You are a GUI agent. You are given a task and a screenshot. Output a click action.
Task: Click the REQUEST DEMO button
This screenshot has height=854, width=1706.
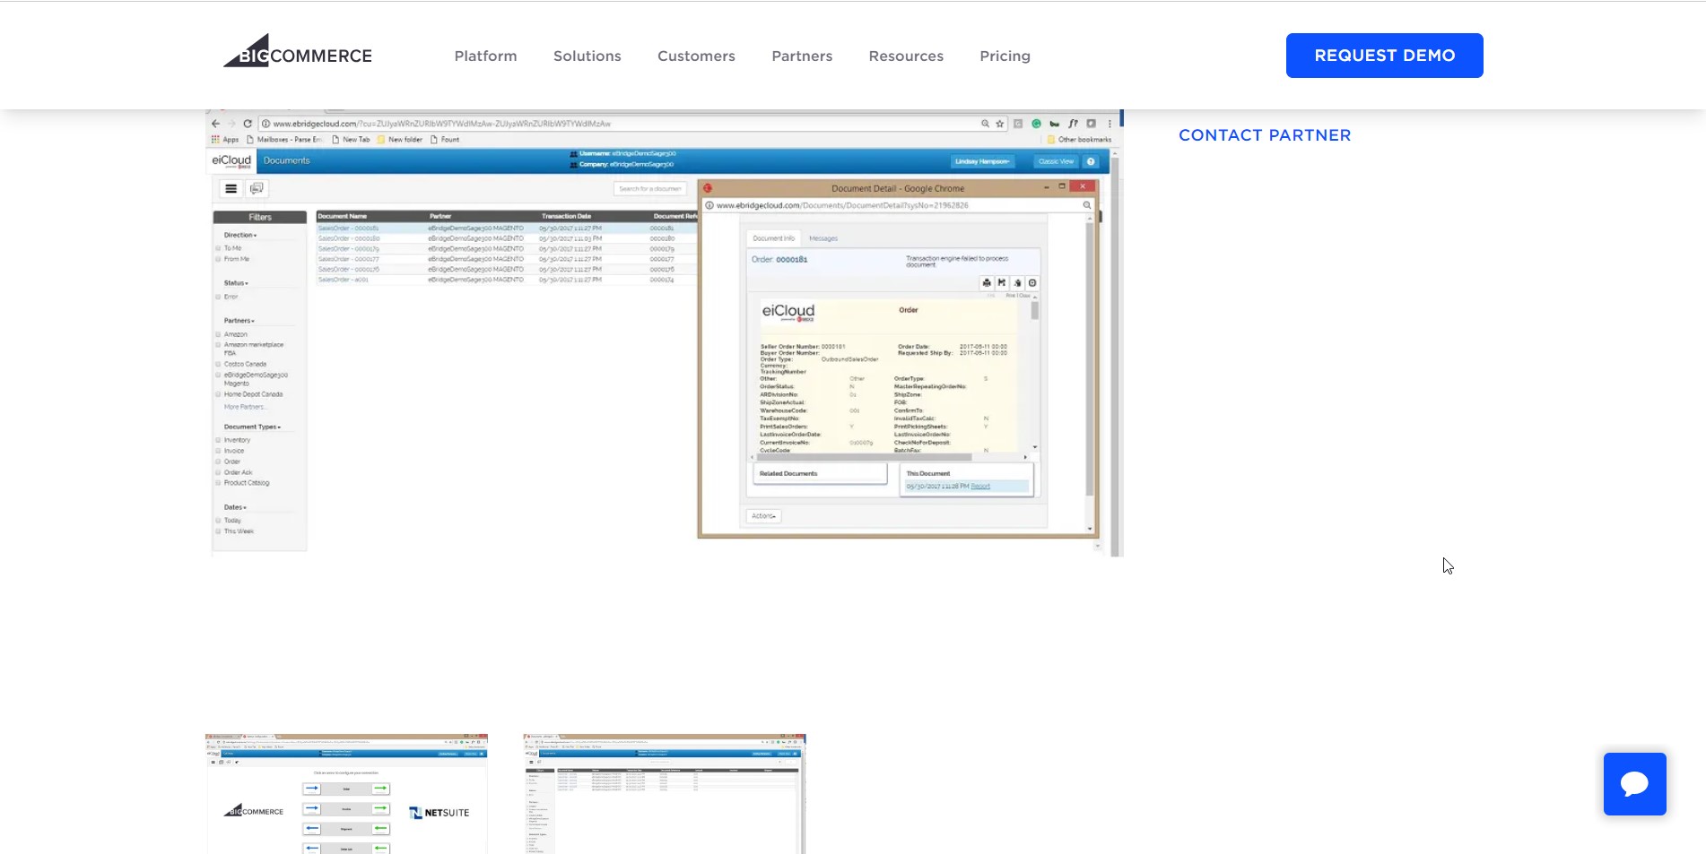(x=1384, y=55)
